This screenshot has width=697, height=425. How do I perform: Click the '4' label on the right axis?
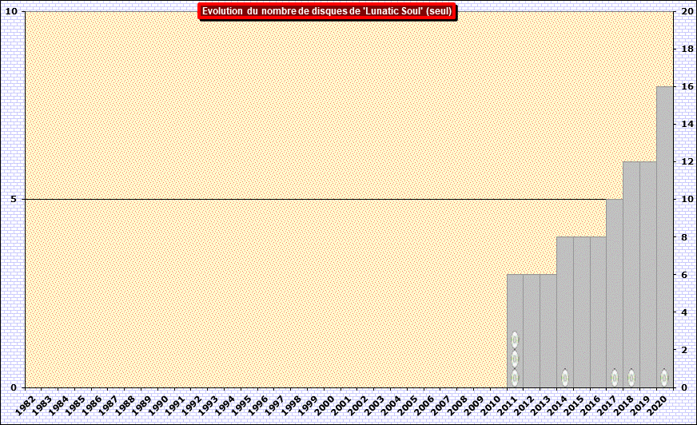[x=684, y=312]
